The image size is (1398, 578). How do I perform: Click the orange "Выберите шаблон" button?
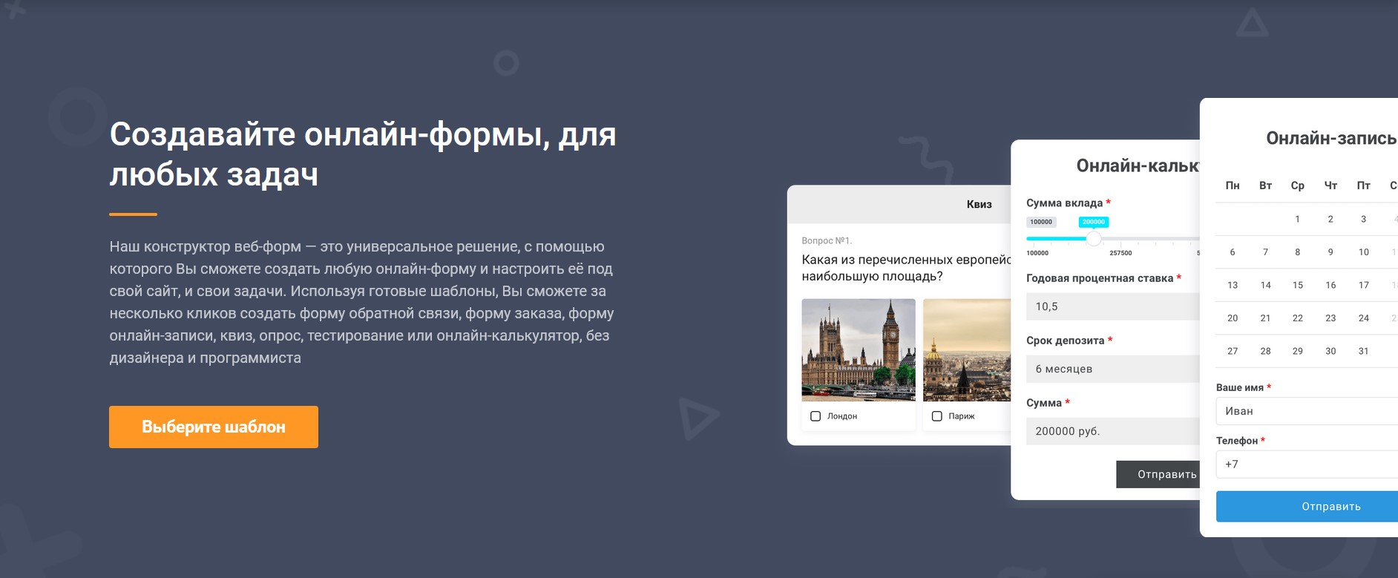click(214, 427)
